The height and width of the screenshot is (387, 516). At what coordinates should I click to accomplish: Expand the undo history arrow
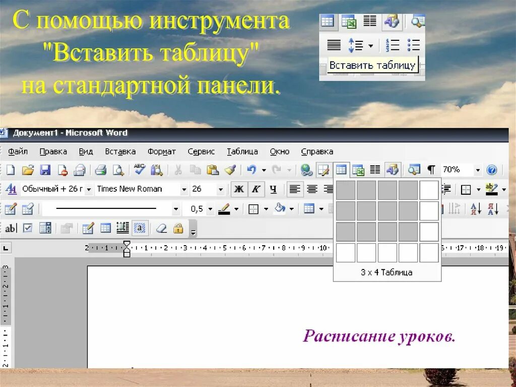264,171
